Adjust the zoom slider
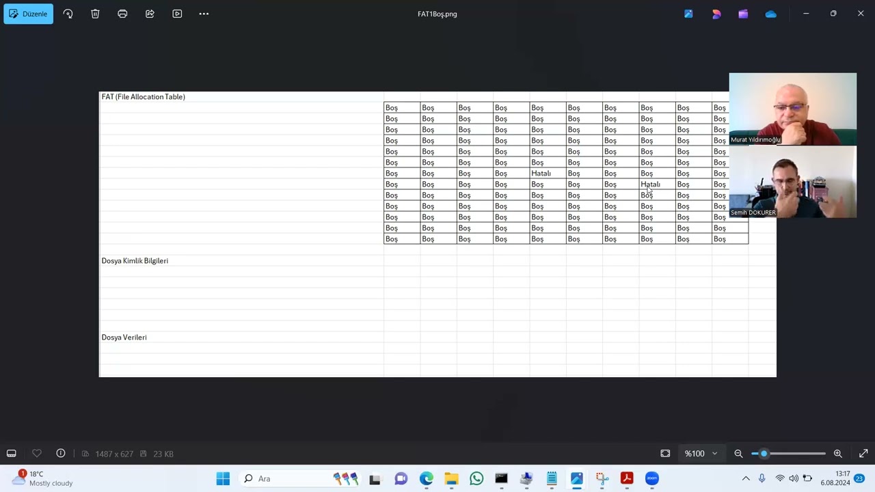This screenshot has height=492, width=875. (788, 453)
